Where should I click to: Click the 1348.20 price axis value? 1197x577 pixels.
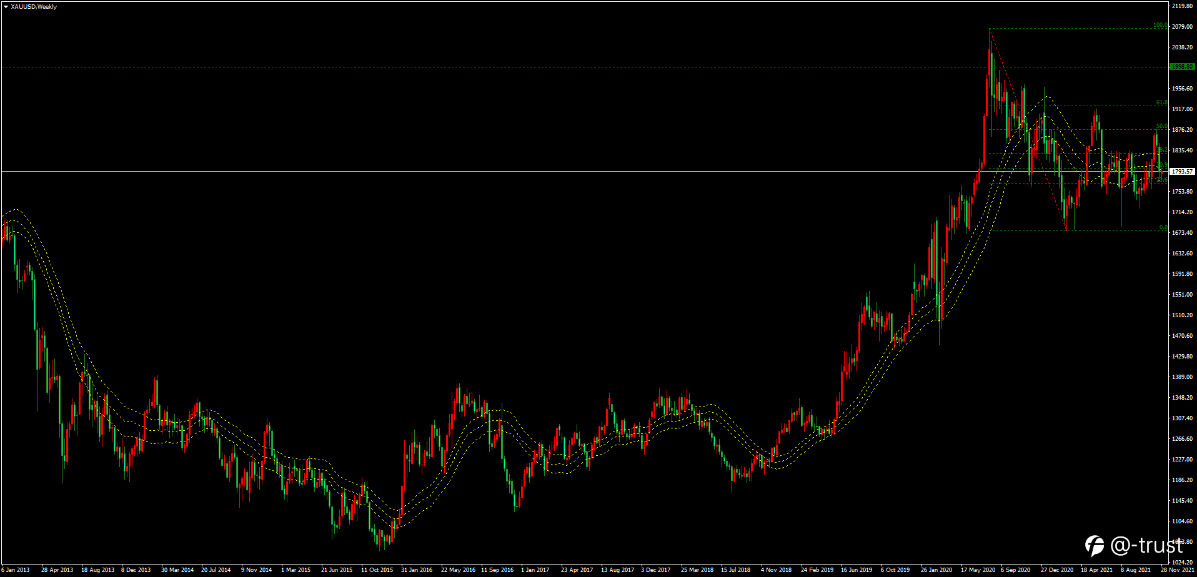(1183, 398)
